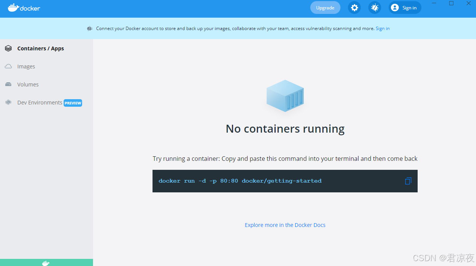This screenshot has height=266, width=476.
Task: Click the docker run command text
Action: (240, 181)
